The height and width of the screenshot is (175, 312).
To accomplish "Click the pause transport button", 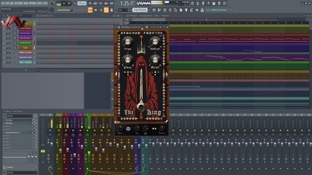I will click(64, 3).
